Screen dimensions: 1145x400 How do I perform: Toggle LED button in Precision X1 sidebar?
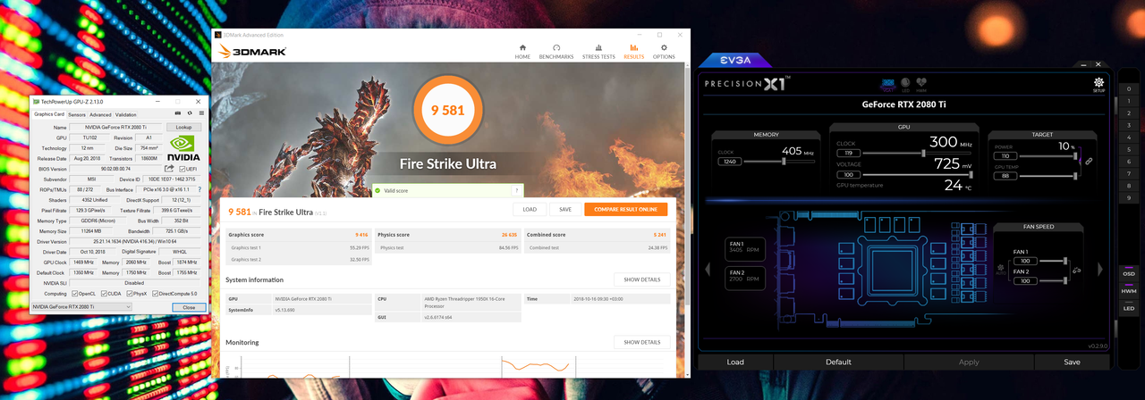(x=1129, y=308)
